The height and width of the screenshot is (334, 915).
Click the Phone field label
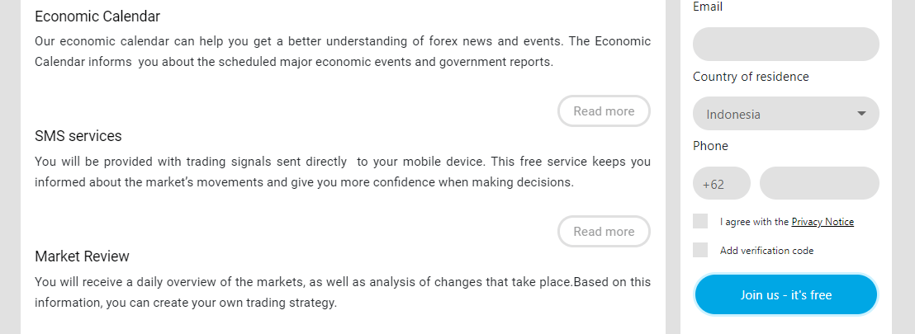point(710,146)
